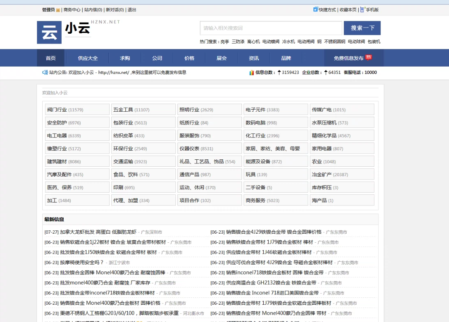Click the 搜索一下 search button
Viewport: 449px width, 322px height.
(x=362, y=28)
